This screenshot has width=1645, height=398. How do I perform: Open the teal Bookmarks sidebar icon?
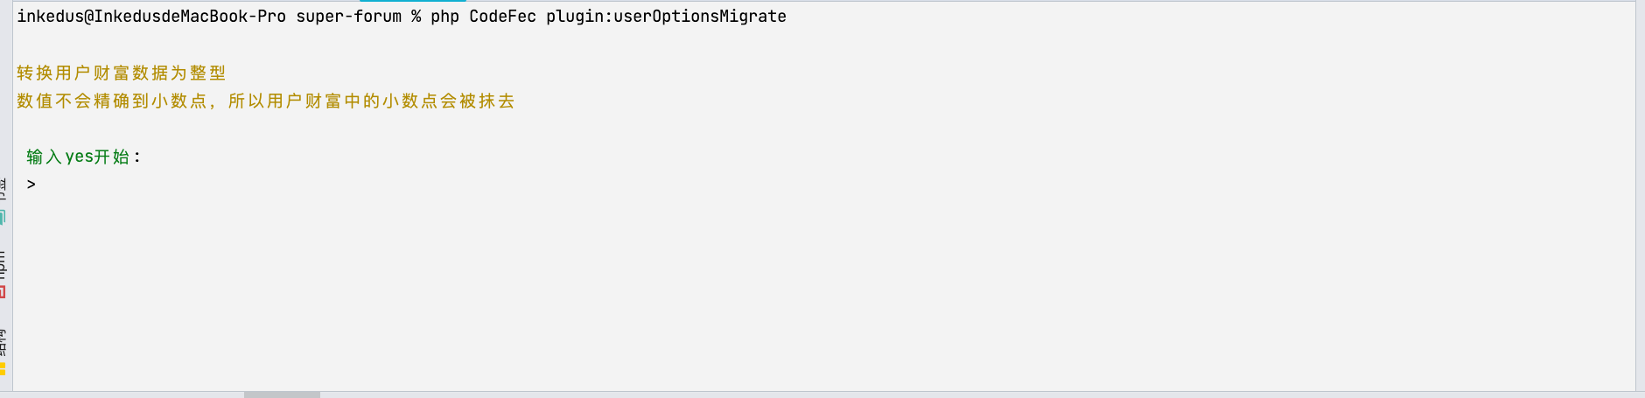point(3,217)
